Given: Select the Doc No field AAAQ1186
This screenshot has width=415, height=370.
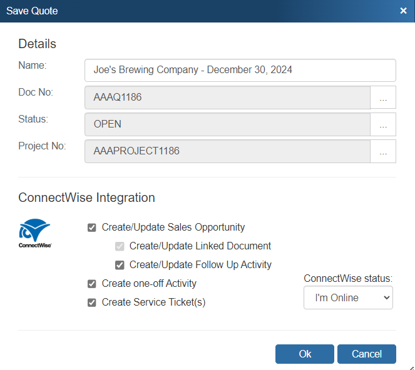Looking at the screenshot, I should tap(227, 97).
